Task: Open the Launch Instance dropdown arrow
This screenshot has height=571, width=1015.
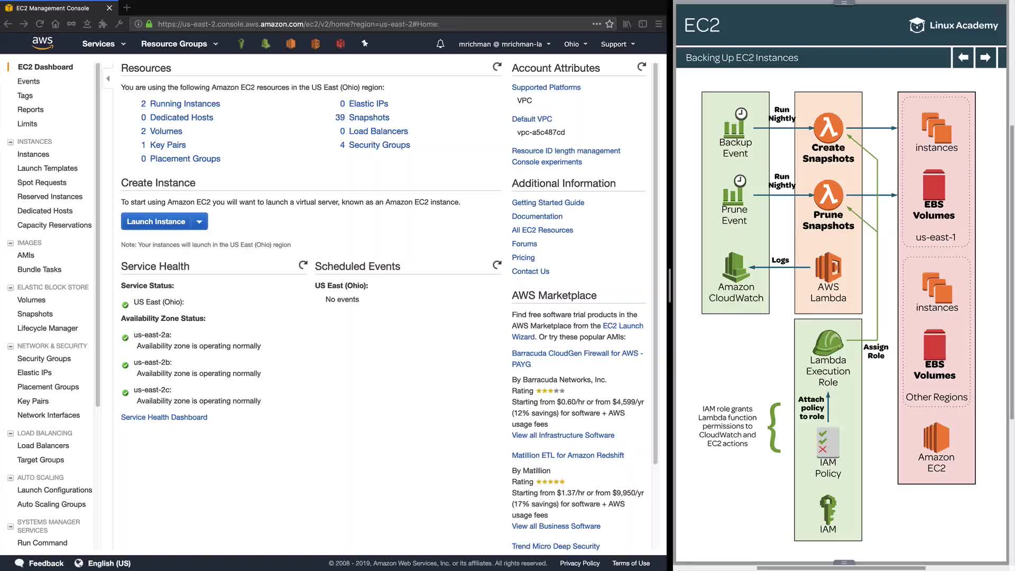Action: click(199, 222)
